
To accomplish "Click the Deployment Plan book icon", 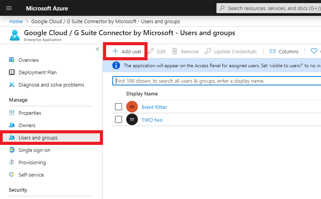I will 12,72.
